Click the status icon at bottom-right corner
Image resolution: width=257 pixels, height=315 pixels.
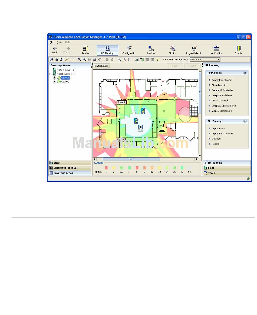click(x=249, y=179)
